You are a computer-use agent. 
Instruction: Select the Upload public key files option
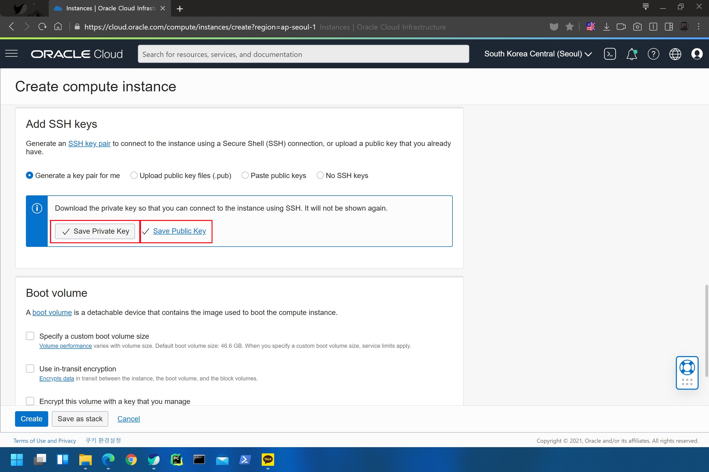(134, 175)
